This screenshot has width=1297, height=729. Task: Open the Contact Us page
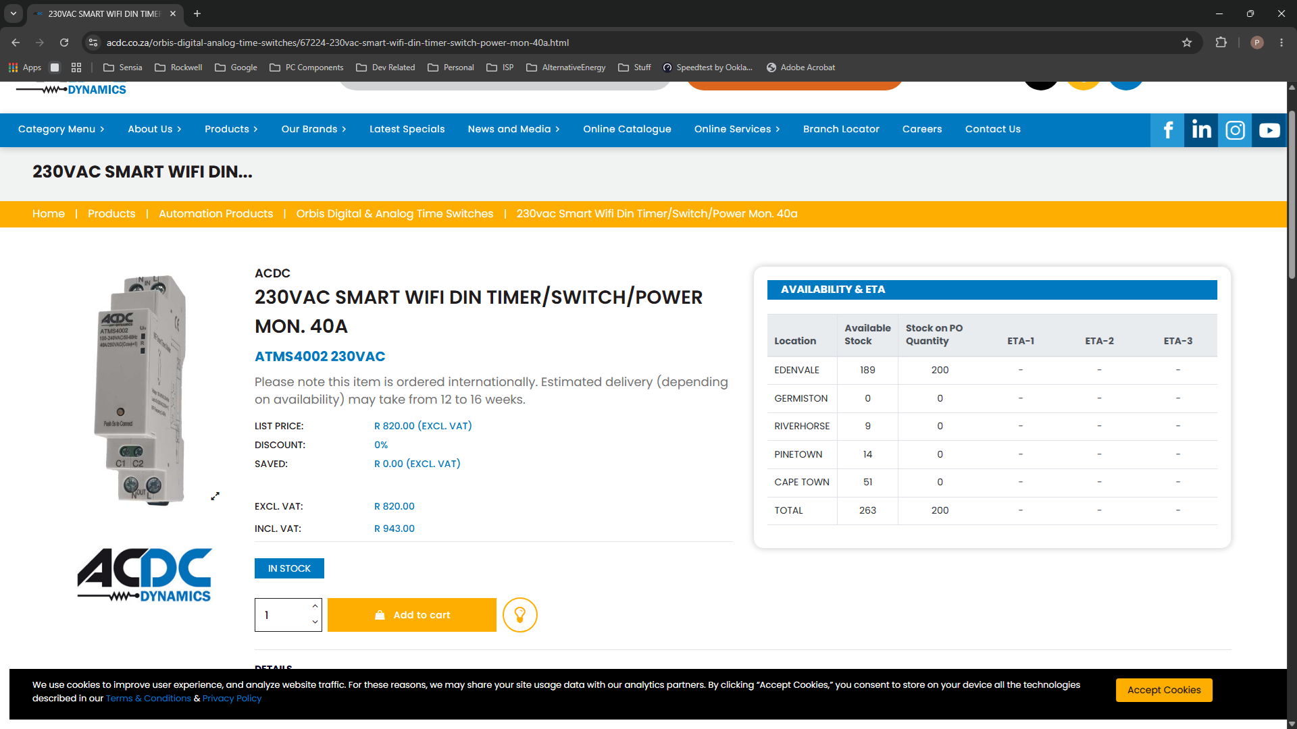(992, 130)
